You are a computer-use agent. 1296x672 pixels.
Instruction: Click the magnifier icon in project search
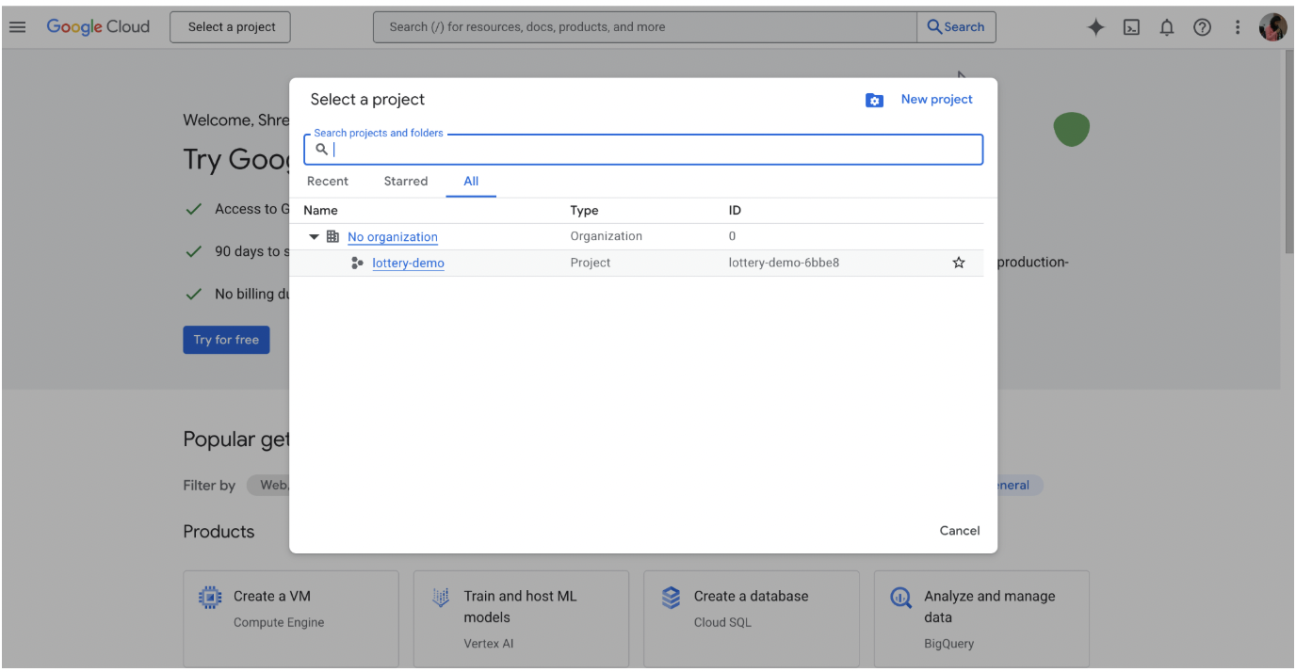point(321,150)
